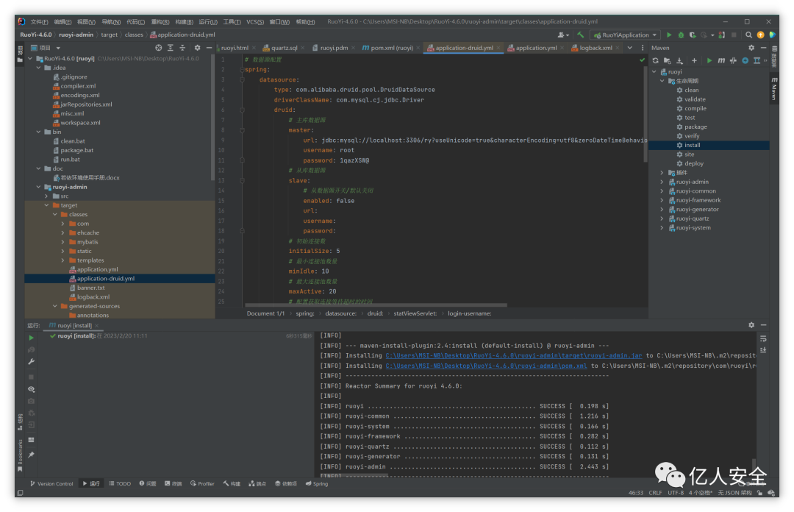Rerun ruoyi install in Run panel
Image resolution: width=794 pixels, height=512 pixels.
tap(32, 338)
